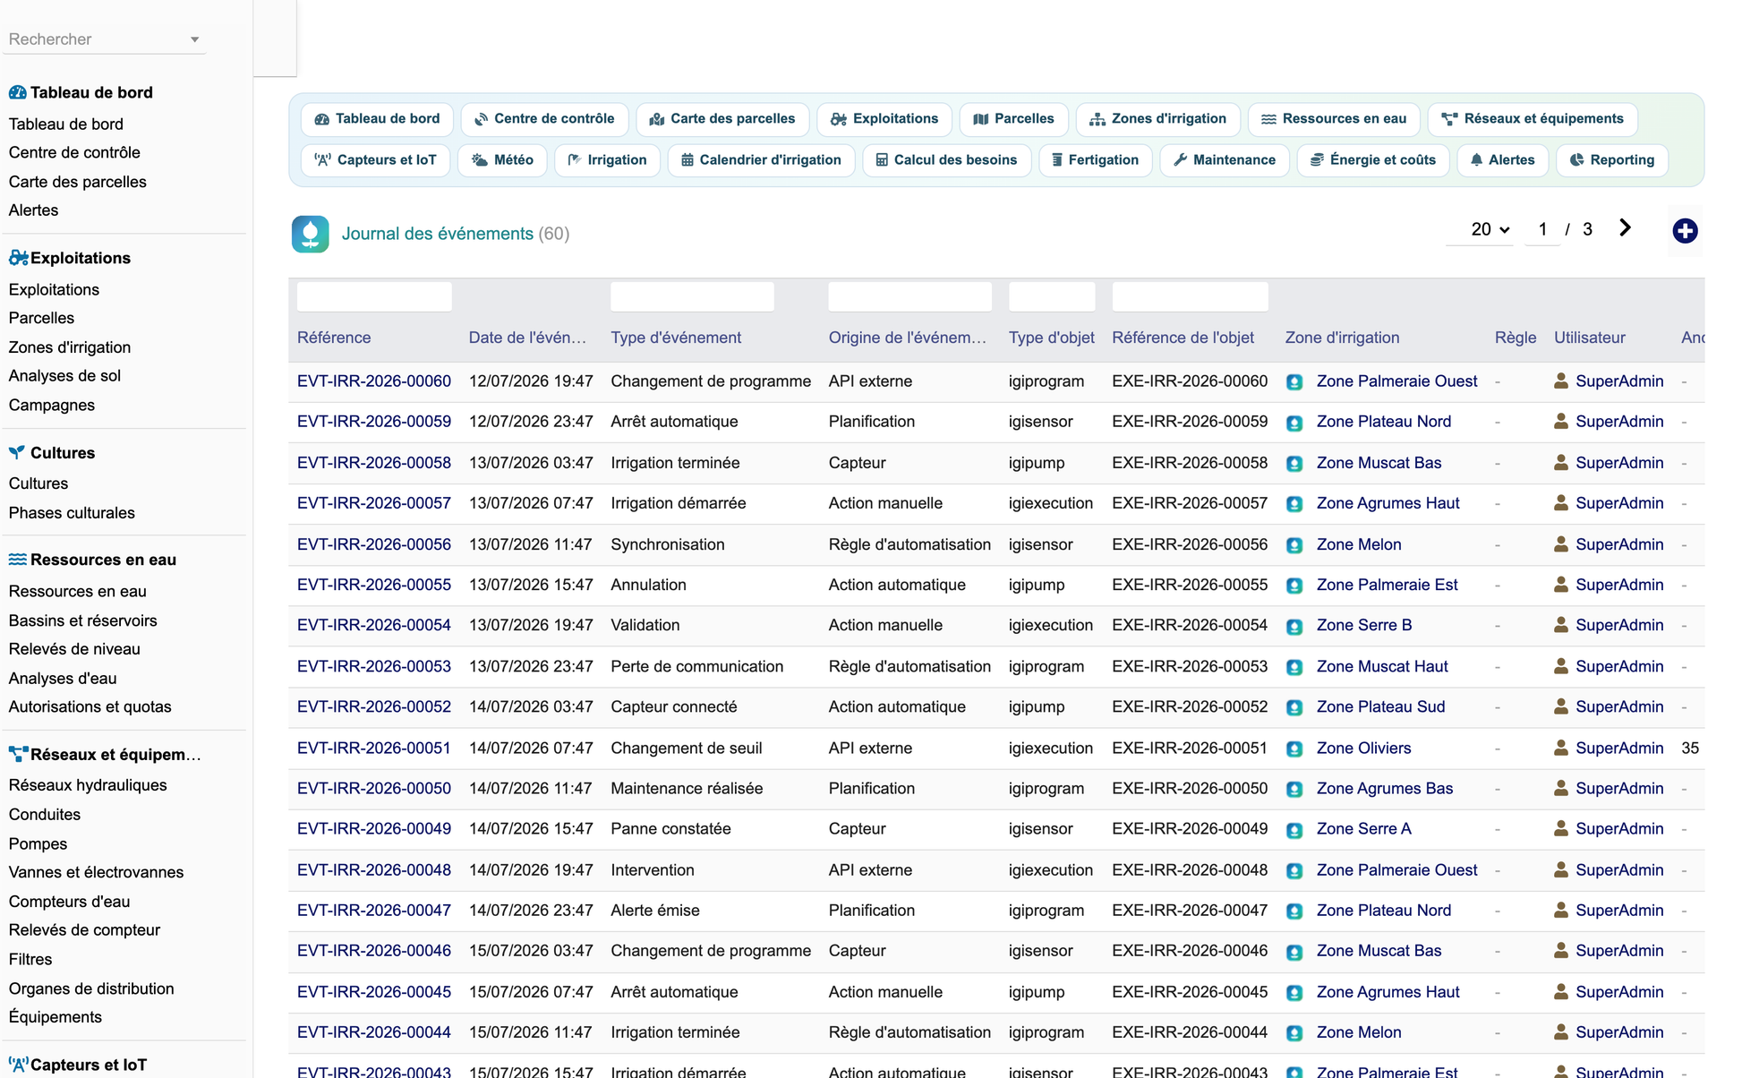The height and width of the screenshot is (1078, 1742).
Task: Open Phases culturales in sidebar
Action: pyautogui.click(x=72, y=513)
